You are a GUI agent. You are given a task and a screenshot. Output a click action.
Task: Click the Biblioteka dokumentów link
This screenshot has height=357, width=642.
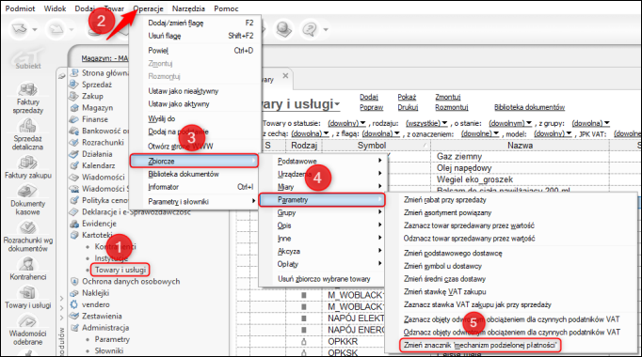point(529,107)
